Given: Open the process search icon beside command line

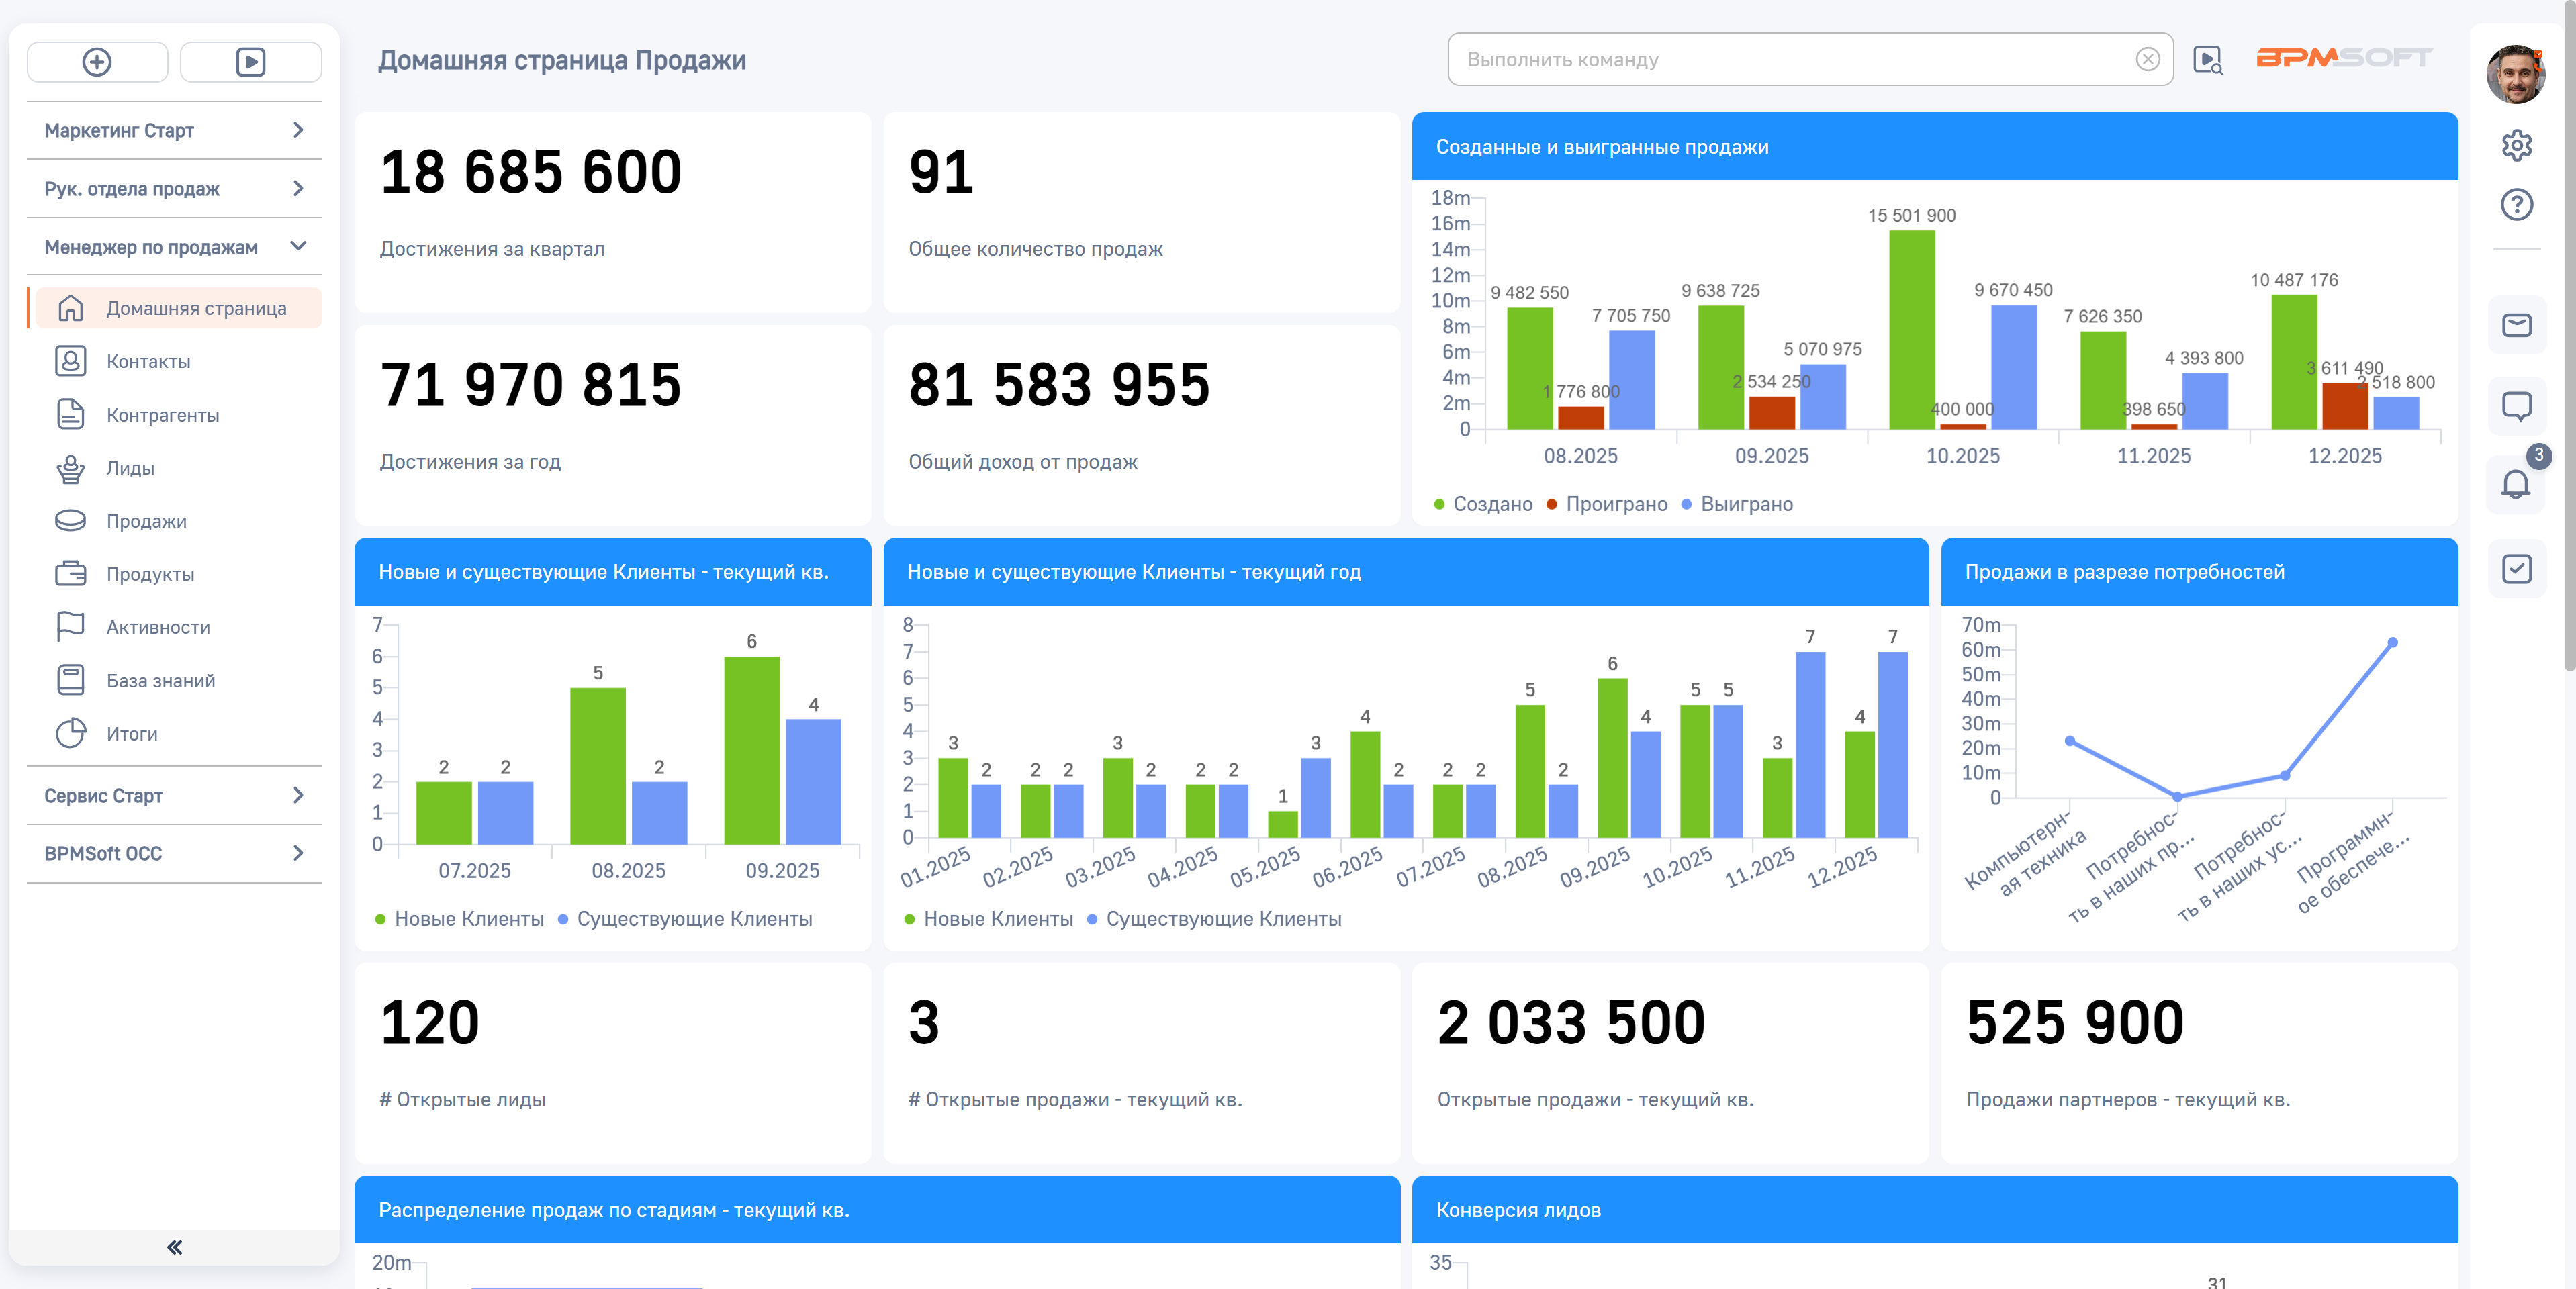Looking at the screenshot, I should tap(2207, 60).
